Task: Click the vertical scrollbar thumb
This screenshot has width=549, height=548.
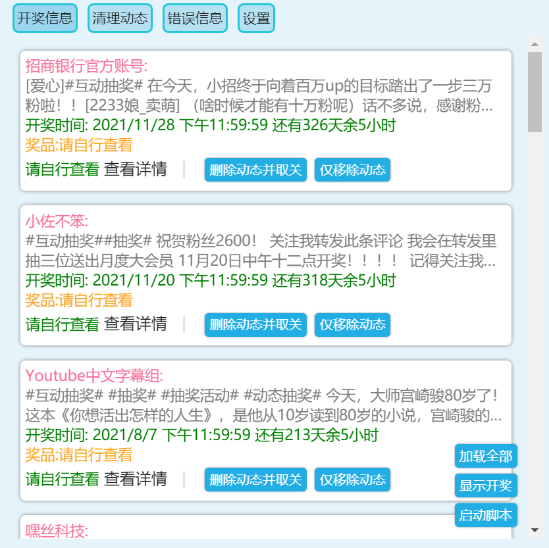Action: click(x=535, y=92)
